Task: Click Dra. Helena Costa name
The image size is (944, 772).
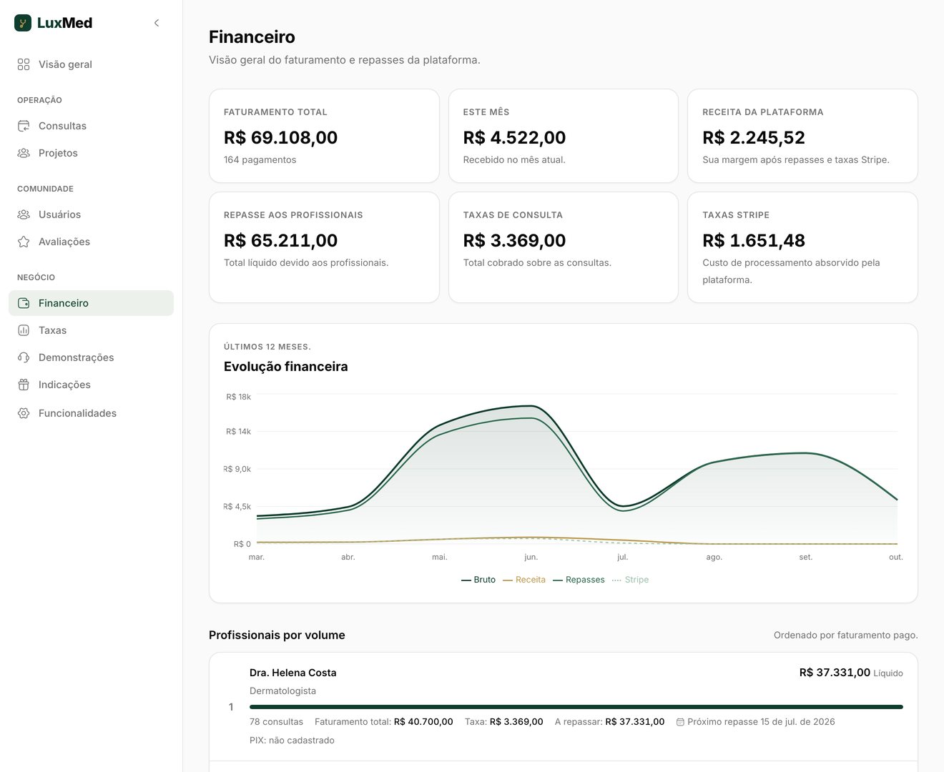Action: click(x=292, y=673)
